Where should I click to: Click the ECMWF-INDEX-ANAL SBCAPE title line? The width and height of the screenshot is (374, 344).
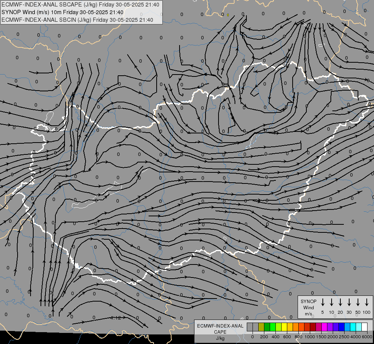tap(80, 5)
